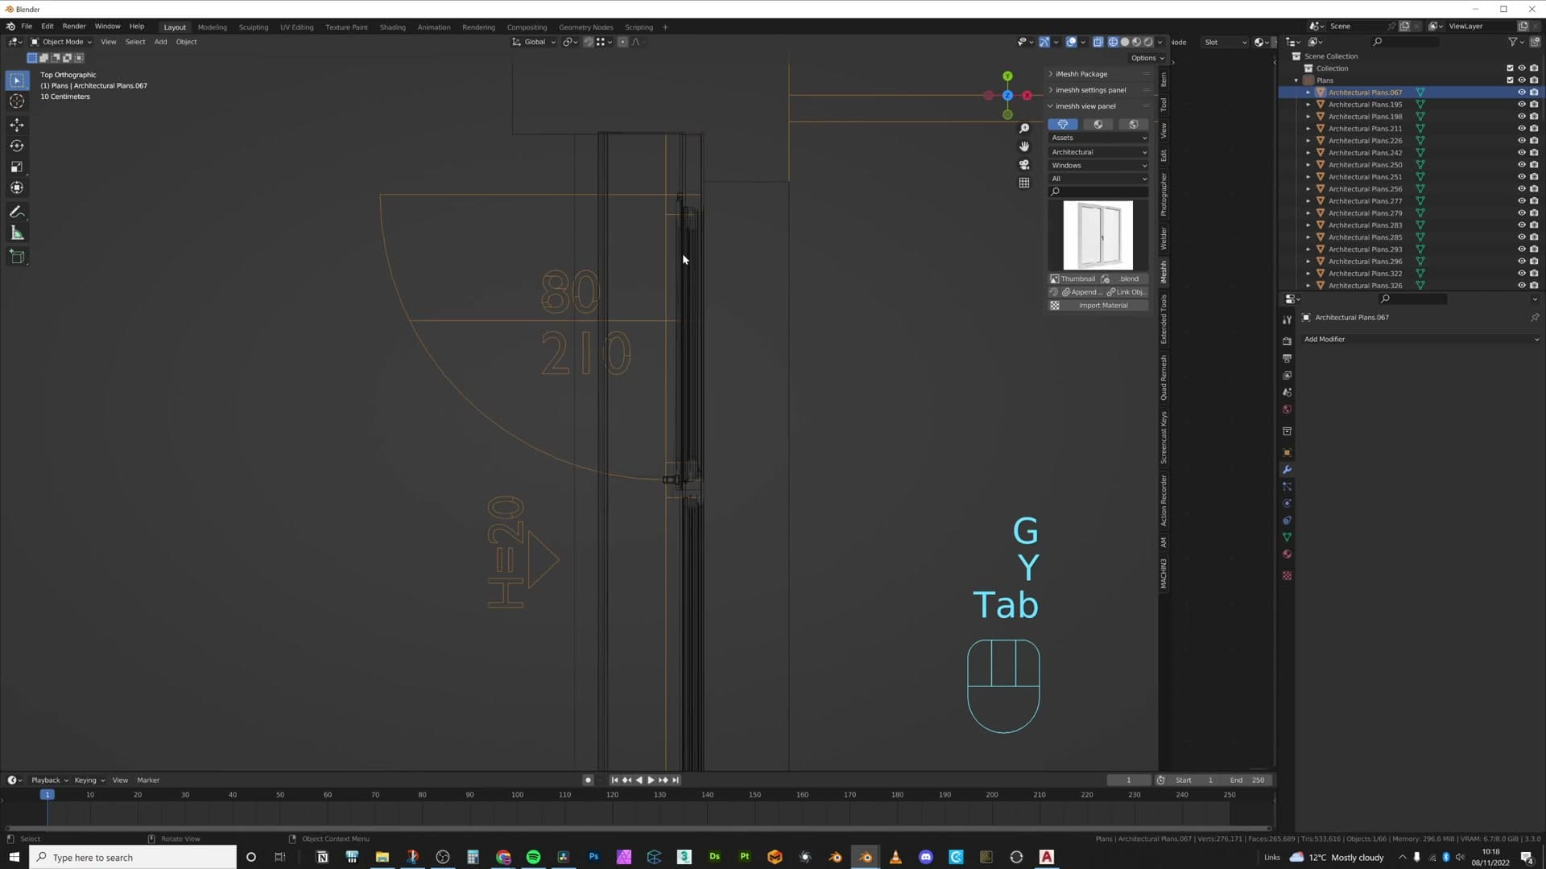Viewport: 1546px width, 869px height.
Task: Click the timeline Play button
Action: click(651, 780)
